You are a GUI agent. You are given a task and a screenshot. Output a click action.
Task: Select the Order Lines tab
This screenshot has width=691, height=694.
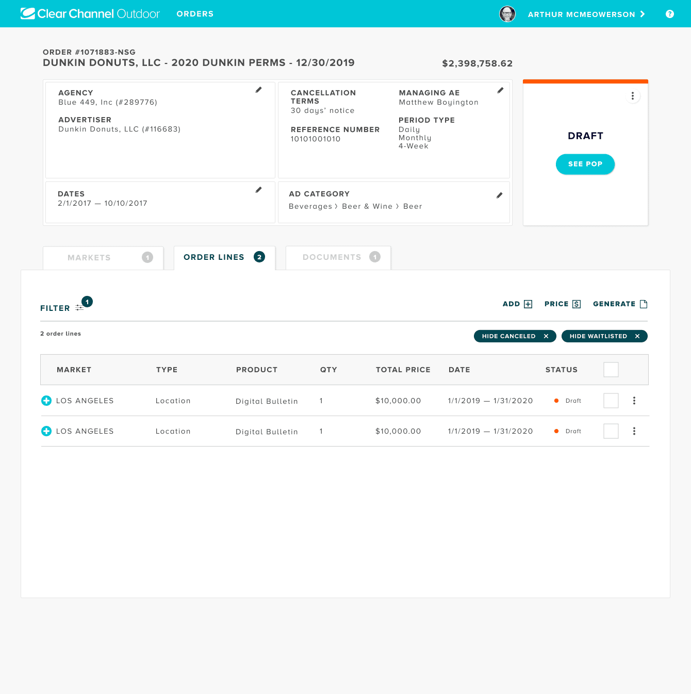224,257
